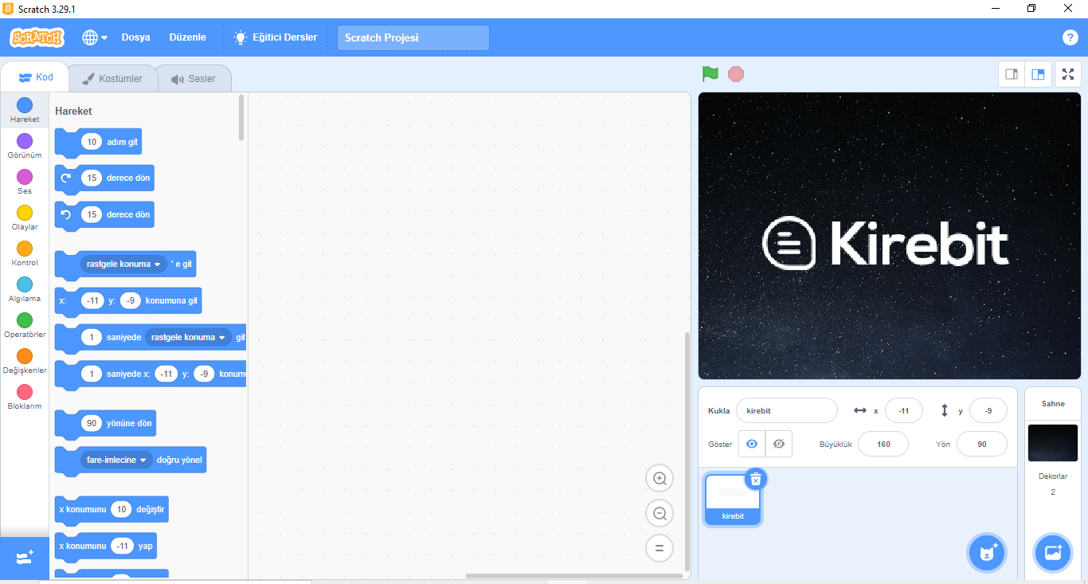Image resolution: width=1088 pixels, height=584 pixels.
Task: Click the Scratch logo
Action: 37,37
